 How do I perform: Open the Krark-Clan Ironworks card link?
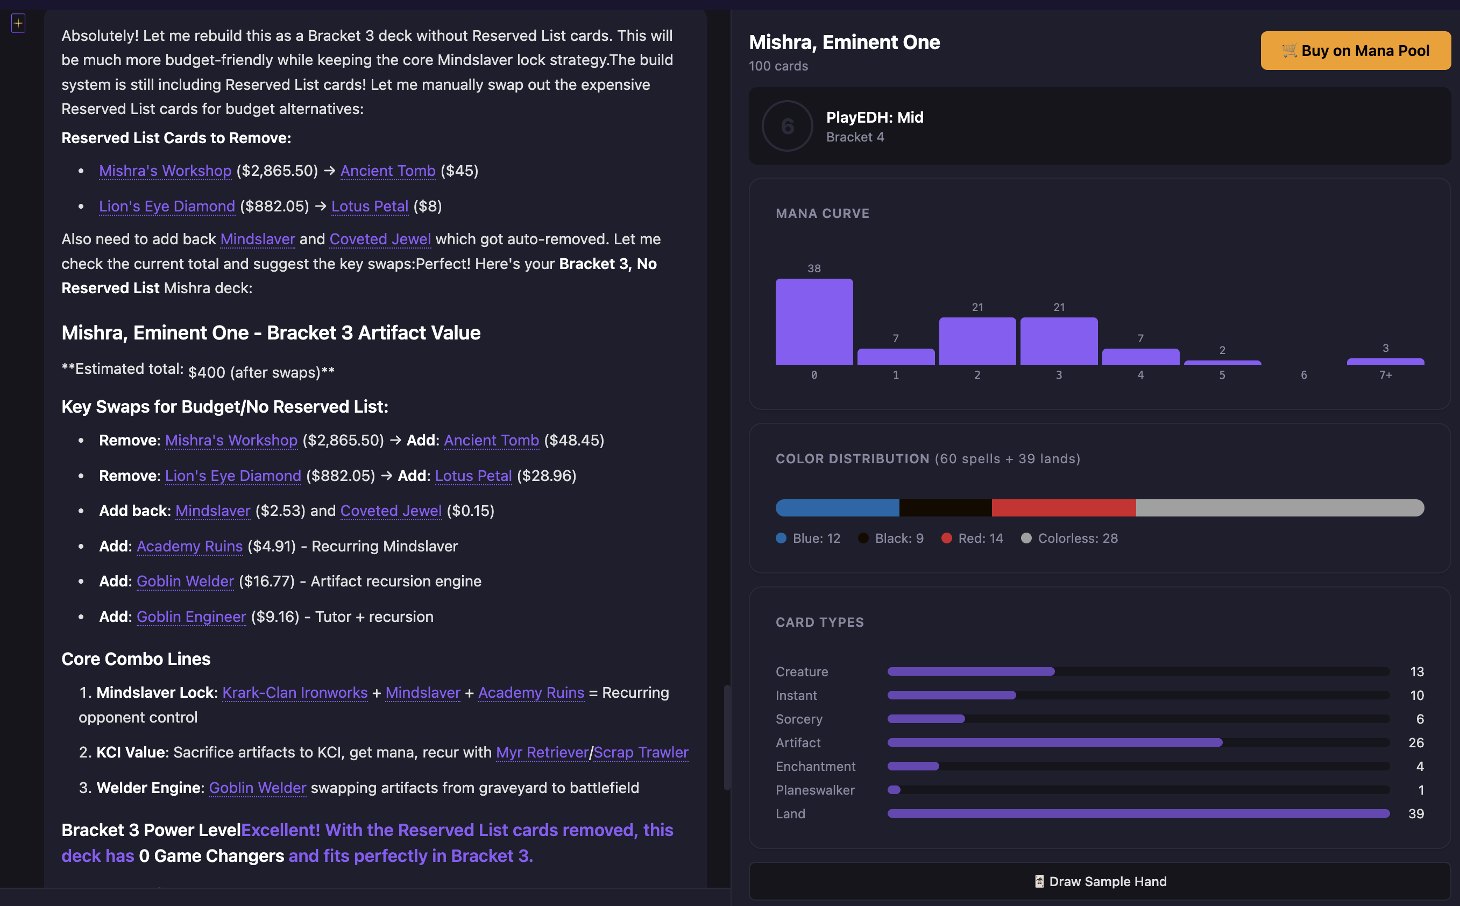point(295,693)
